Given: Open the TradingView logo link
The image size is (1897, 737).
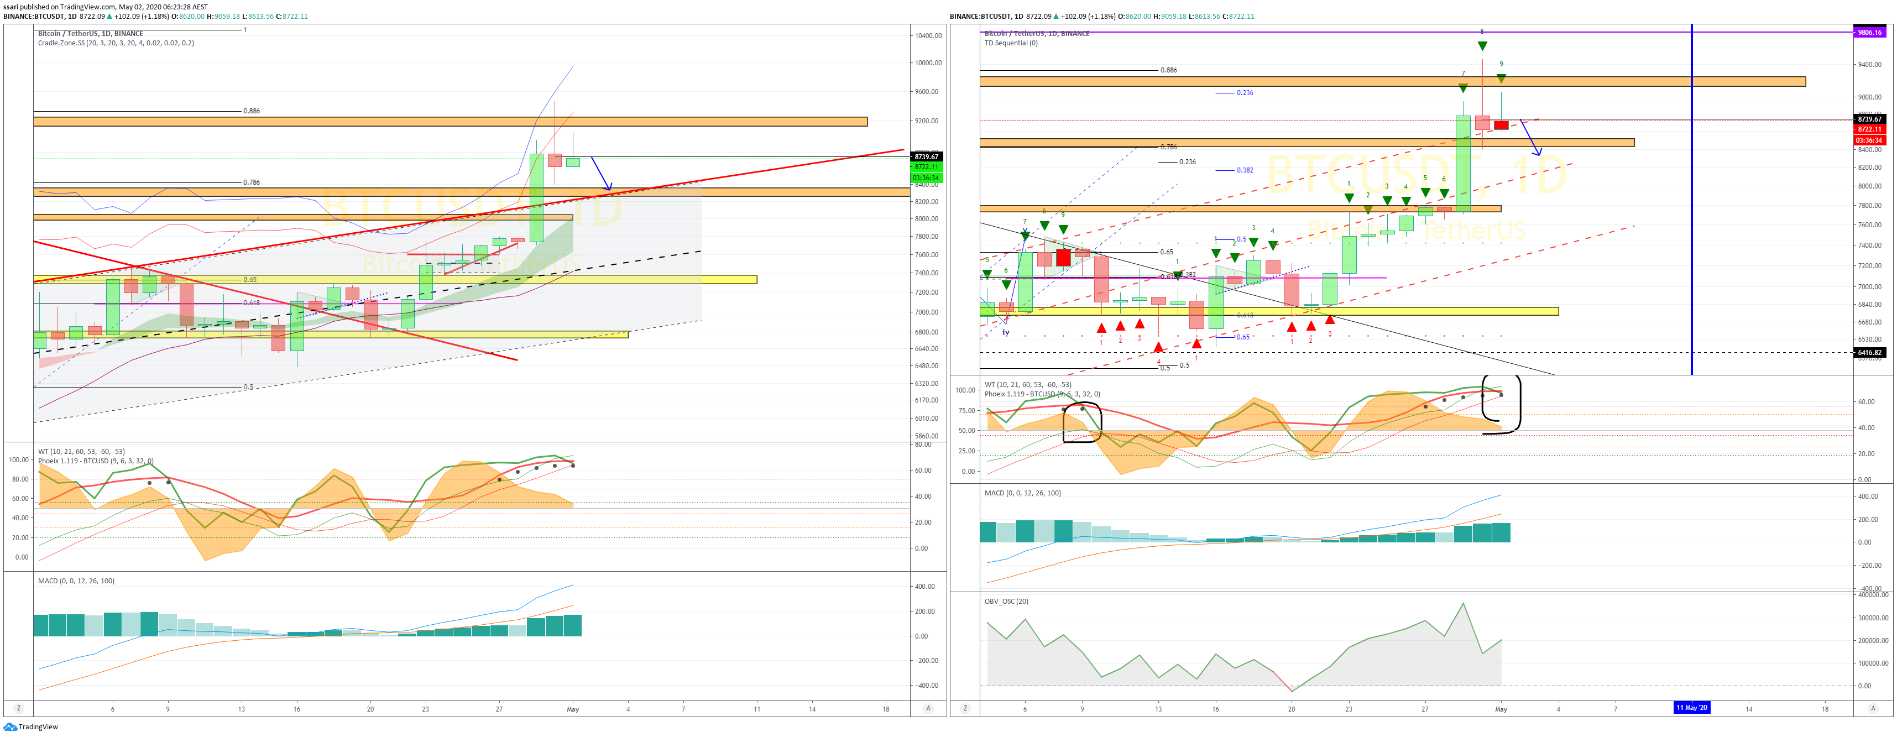Looking at the screenshot, I should 30,726.
